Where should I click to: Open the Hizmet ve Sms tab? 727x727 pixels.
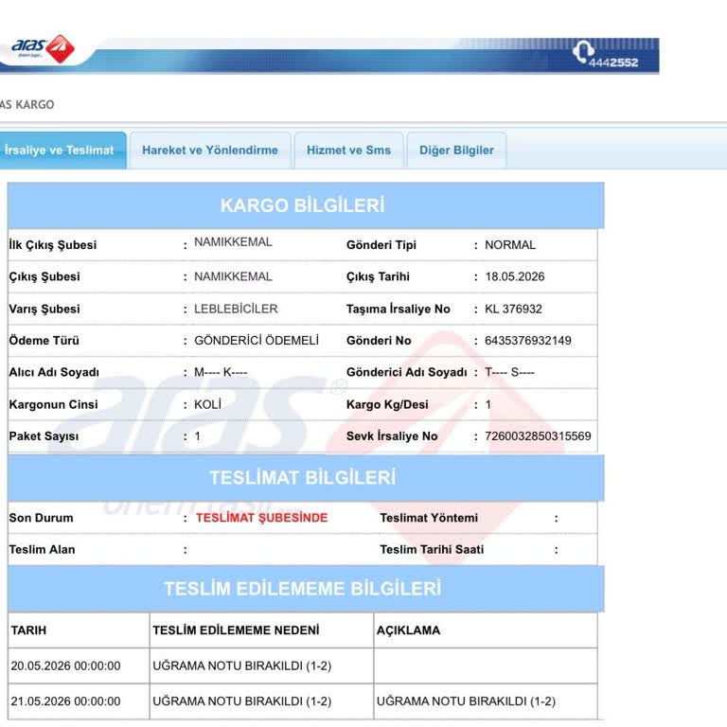[x=348, y=151]
